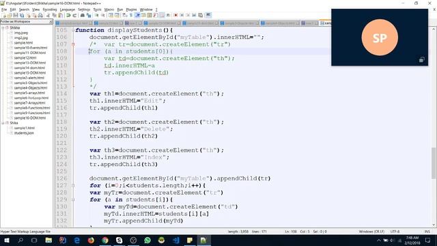Close the Folder as Workspace panel
The image size is (437, 246).
tap(51, 21)
